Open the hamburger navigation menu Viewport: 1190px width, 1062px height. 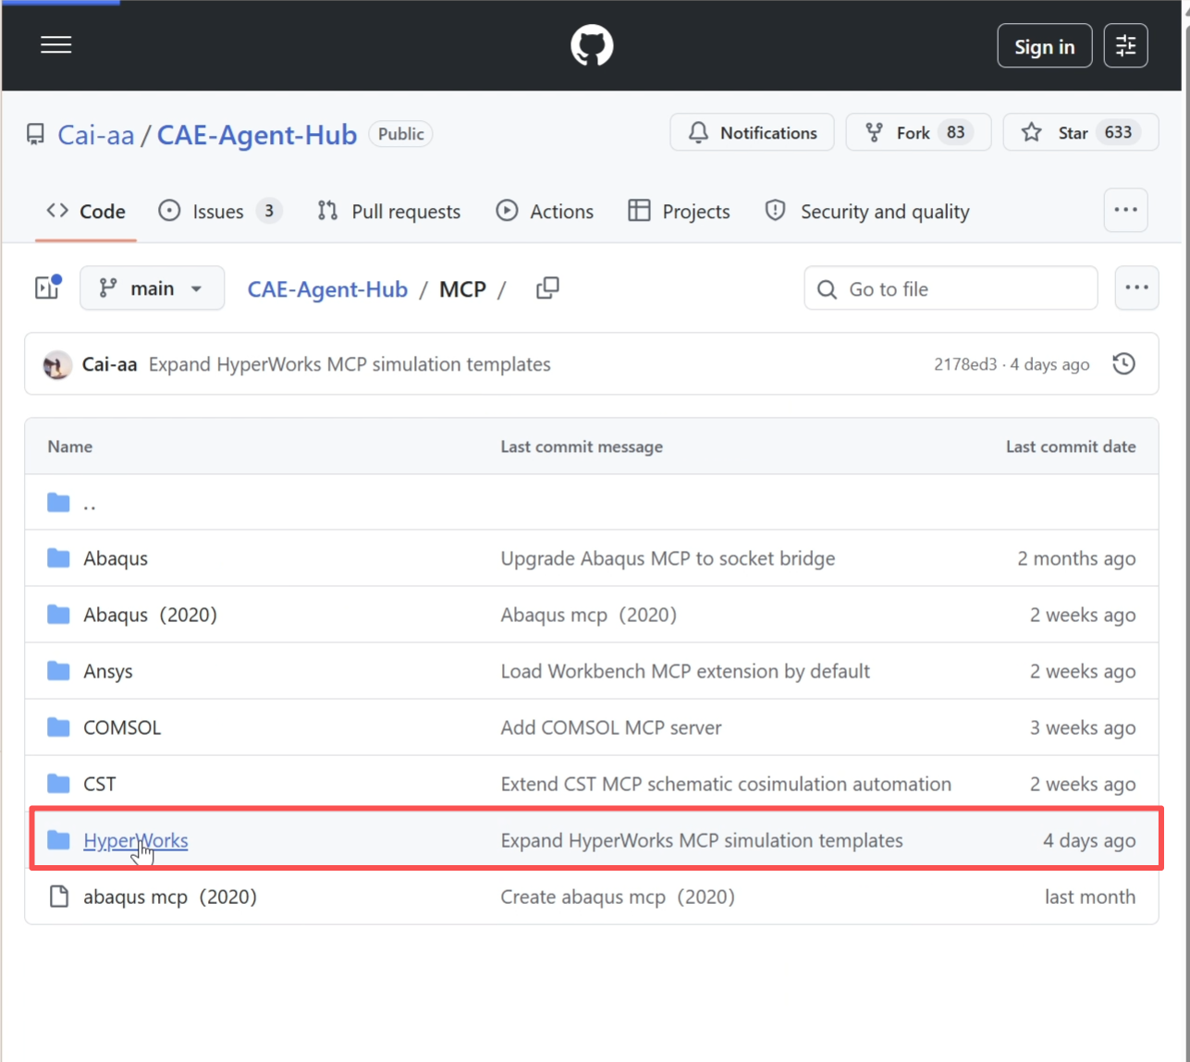pos(56,45)
